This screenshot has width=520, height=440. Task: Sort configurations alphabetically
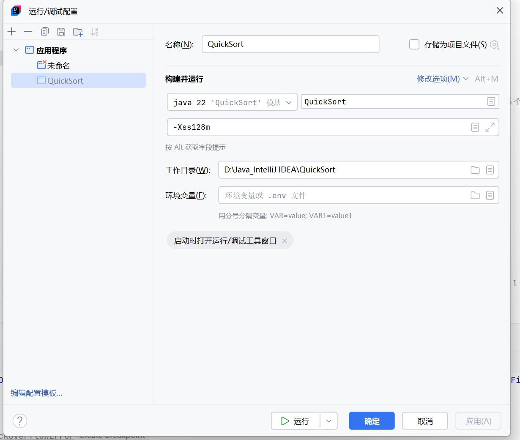pyautogui.click(x=94, y=32)
